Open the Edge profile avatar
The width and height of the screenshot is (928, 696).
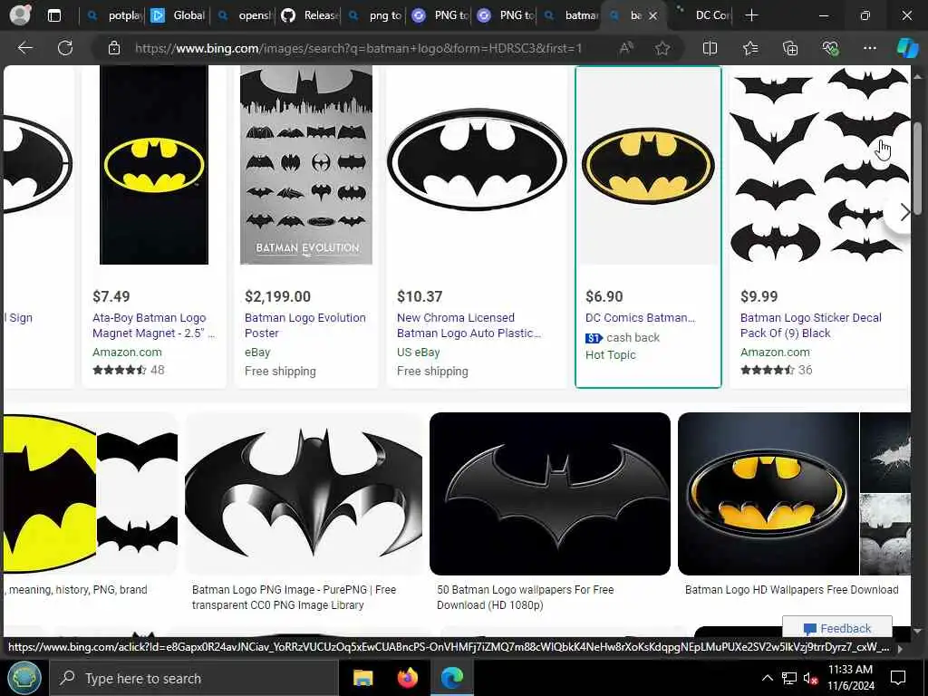(x=21, y=14)
